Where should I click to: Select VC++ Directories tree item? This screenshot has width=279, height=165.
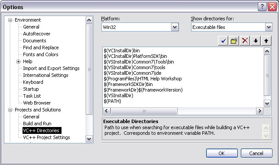tap(42, 130)
